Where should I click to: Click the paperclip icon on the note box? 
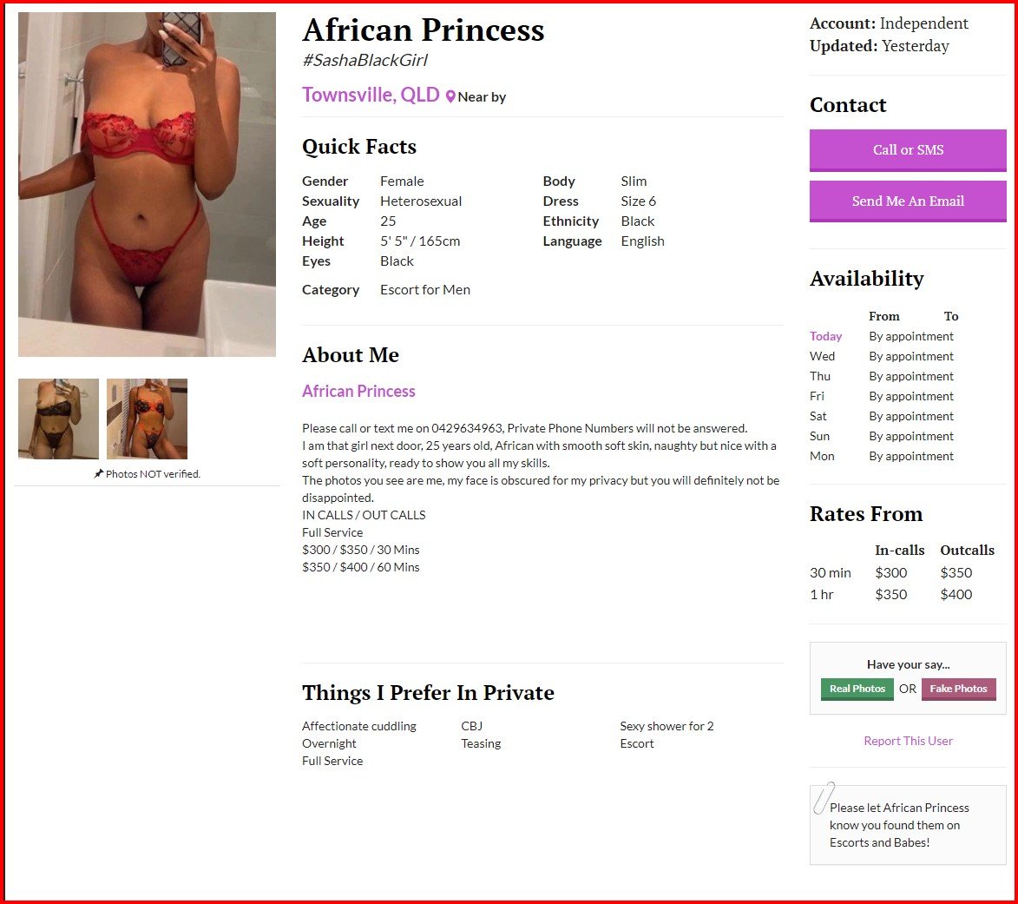click(x=824, y=797)
